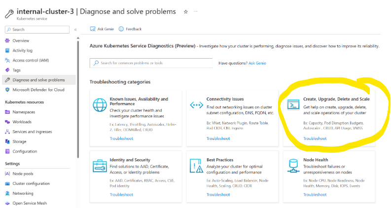Troubleshoot Connectivity Issues

click(x=218, y=139)
